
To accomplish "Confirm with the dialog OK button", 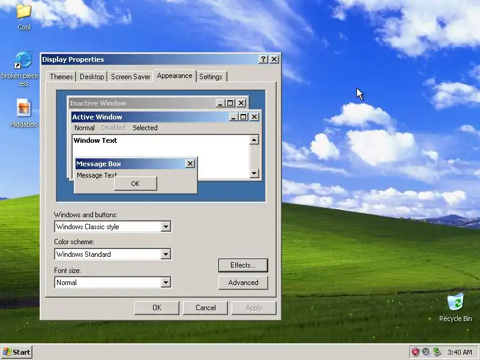I will click(157, 308).
